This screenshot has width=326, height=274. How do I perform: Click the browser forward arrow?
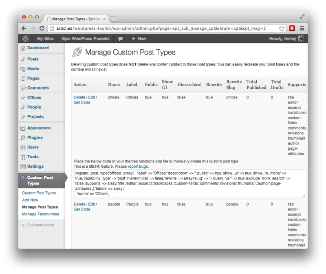click(x=33, y=28)
